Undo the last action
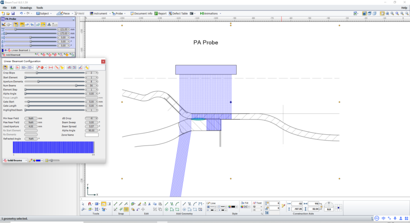Image resolution: width=410 pixels, height=223 pixels. pyautogui.click(x=21, y=13)
